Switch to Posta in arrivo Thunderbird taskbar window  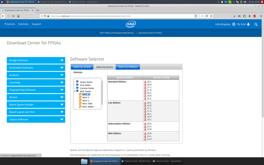tap(137, 161)
